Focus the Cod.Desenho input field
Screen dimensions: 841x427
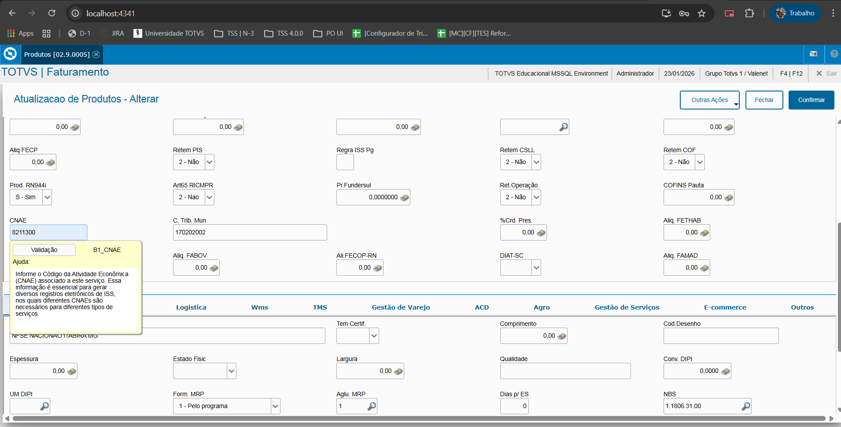click(x=721, y=336)
